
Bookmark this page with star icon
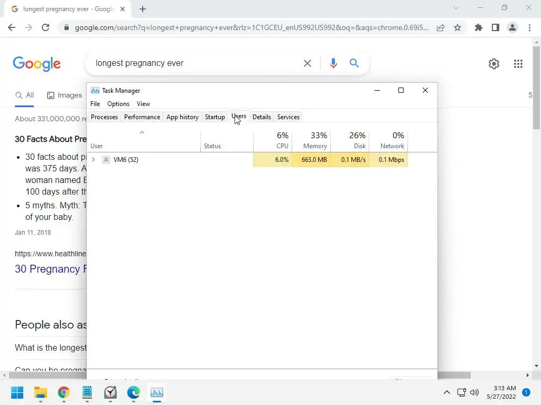coord(458,27)
